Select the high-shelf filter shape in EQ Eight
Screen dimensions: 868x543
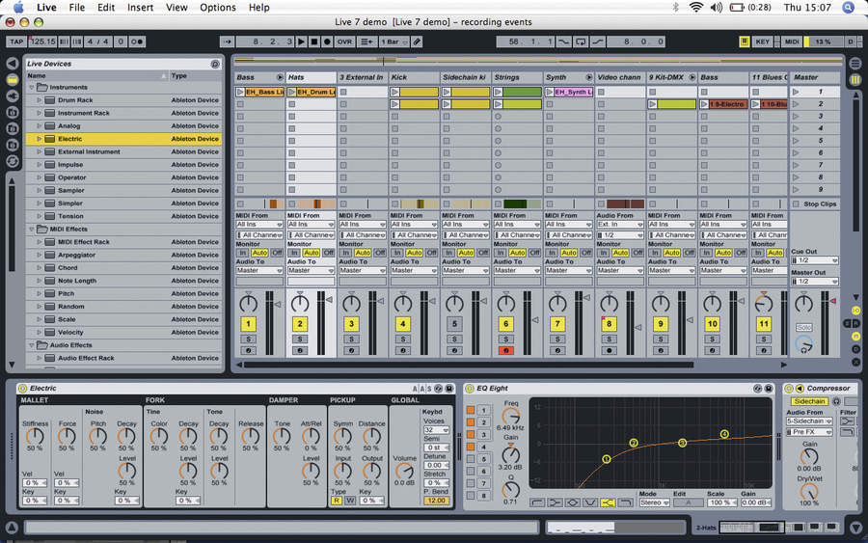[608, 502]
